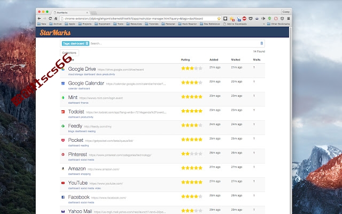Sort by the Visits column header

[x=256, y=59]
